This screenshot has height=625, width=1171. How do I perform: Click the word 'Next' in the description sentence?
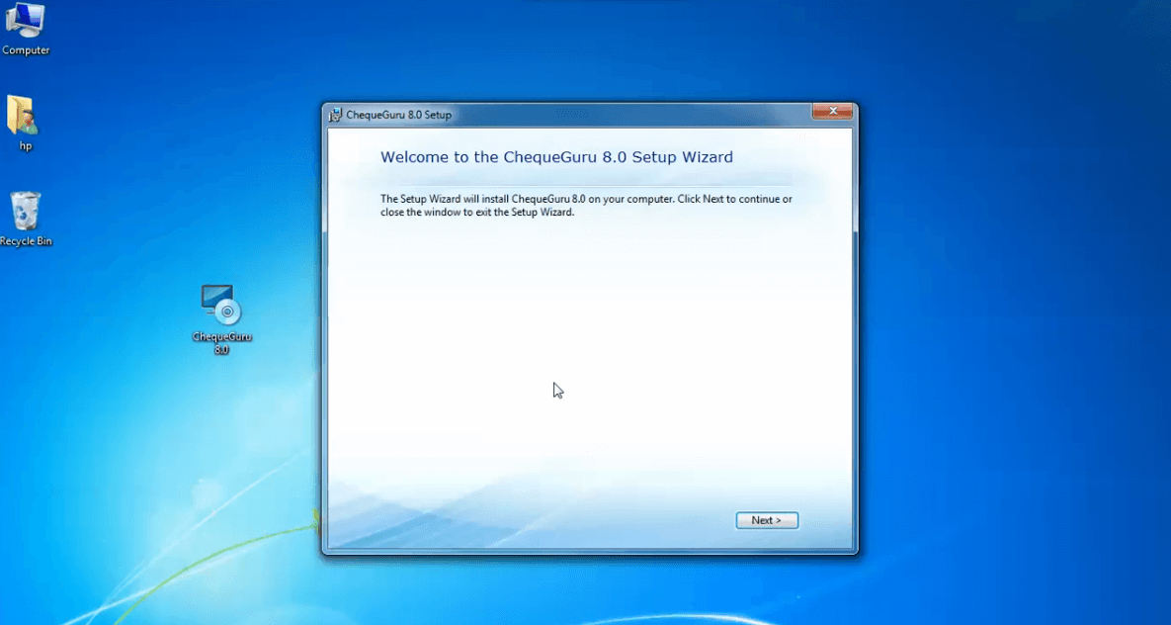pyautogui.click(x=713, y=199)
